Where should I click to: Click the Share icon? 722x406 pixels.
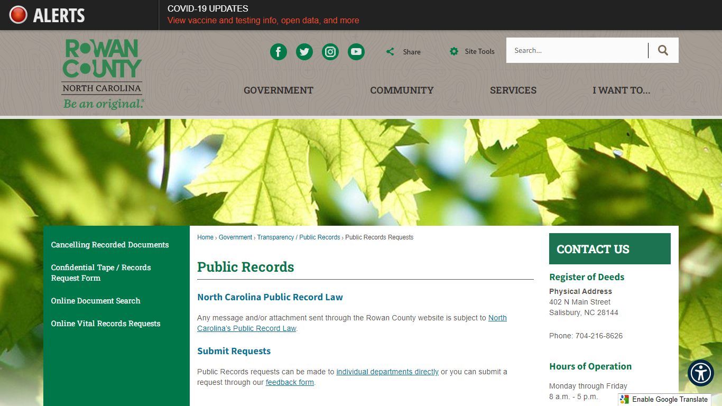(x=390, y=51)
